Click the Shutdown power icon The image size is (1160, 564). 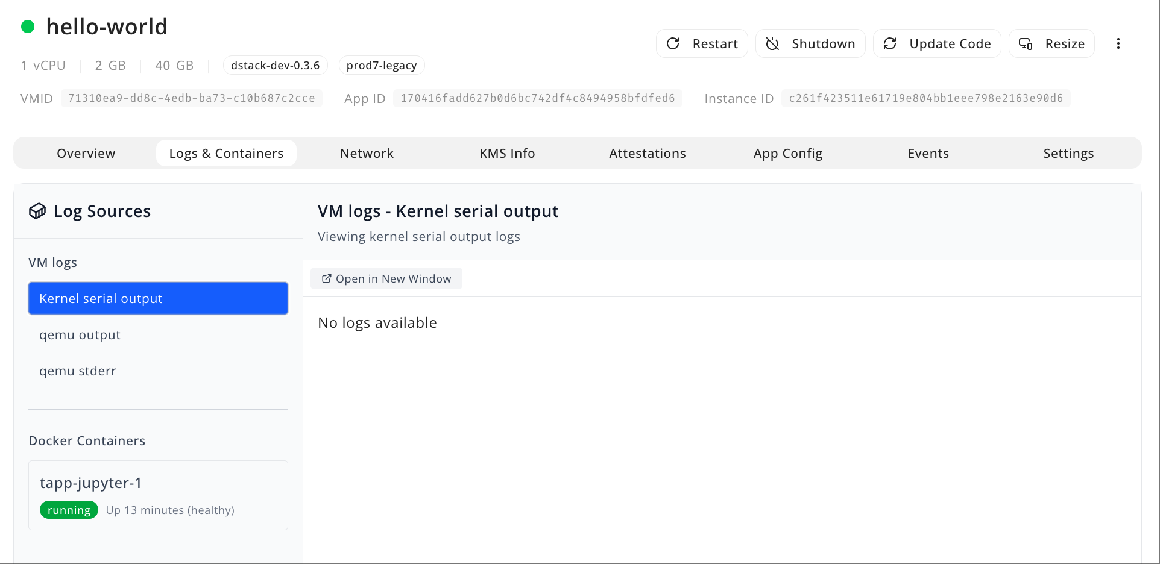772,43
